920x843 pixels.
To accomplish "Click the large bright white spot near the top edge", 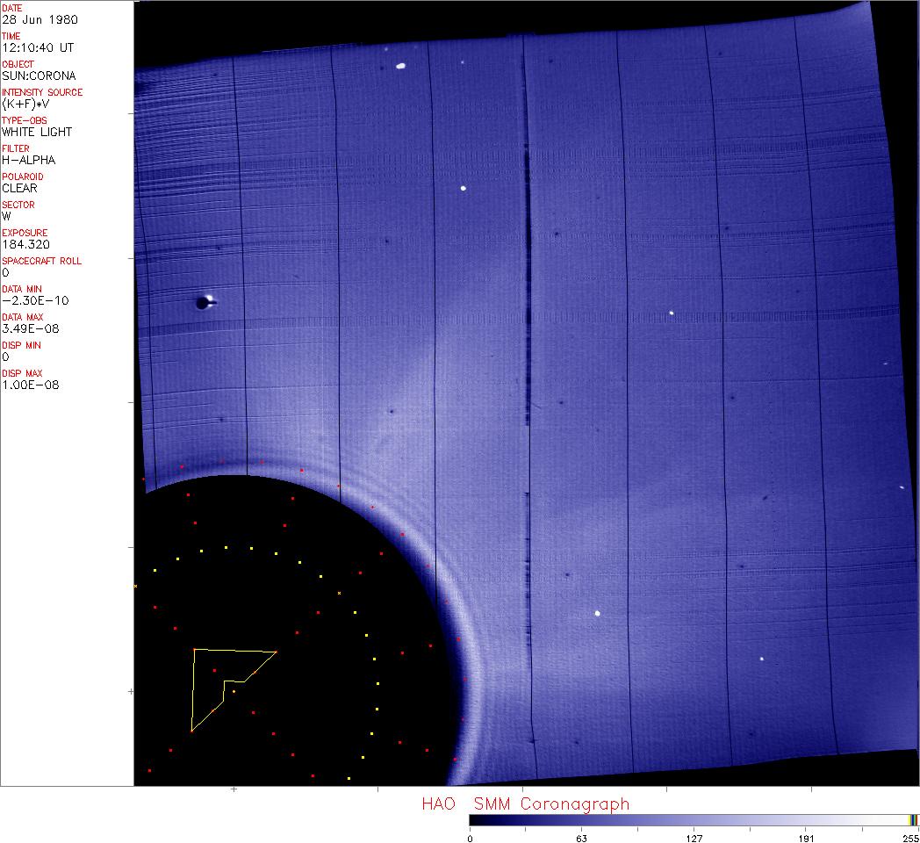I will (x=401, y=65).
